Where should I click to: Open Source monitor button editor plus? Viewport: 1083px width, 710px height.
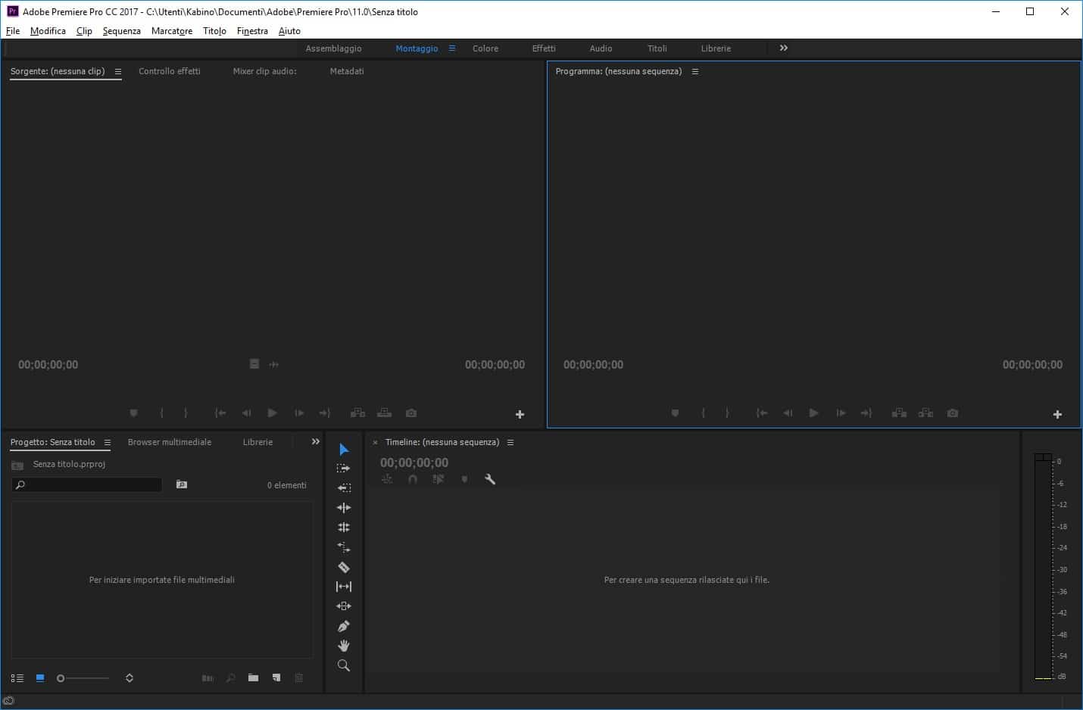pos(520,414)
